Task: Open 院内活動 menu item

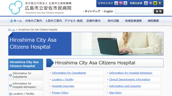Action: click(x=113, y=21)
